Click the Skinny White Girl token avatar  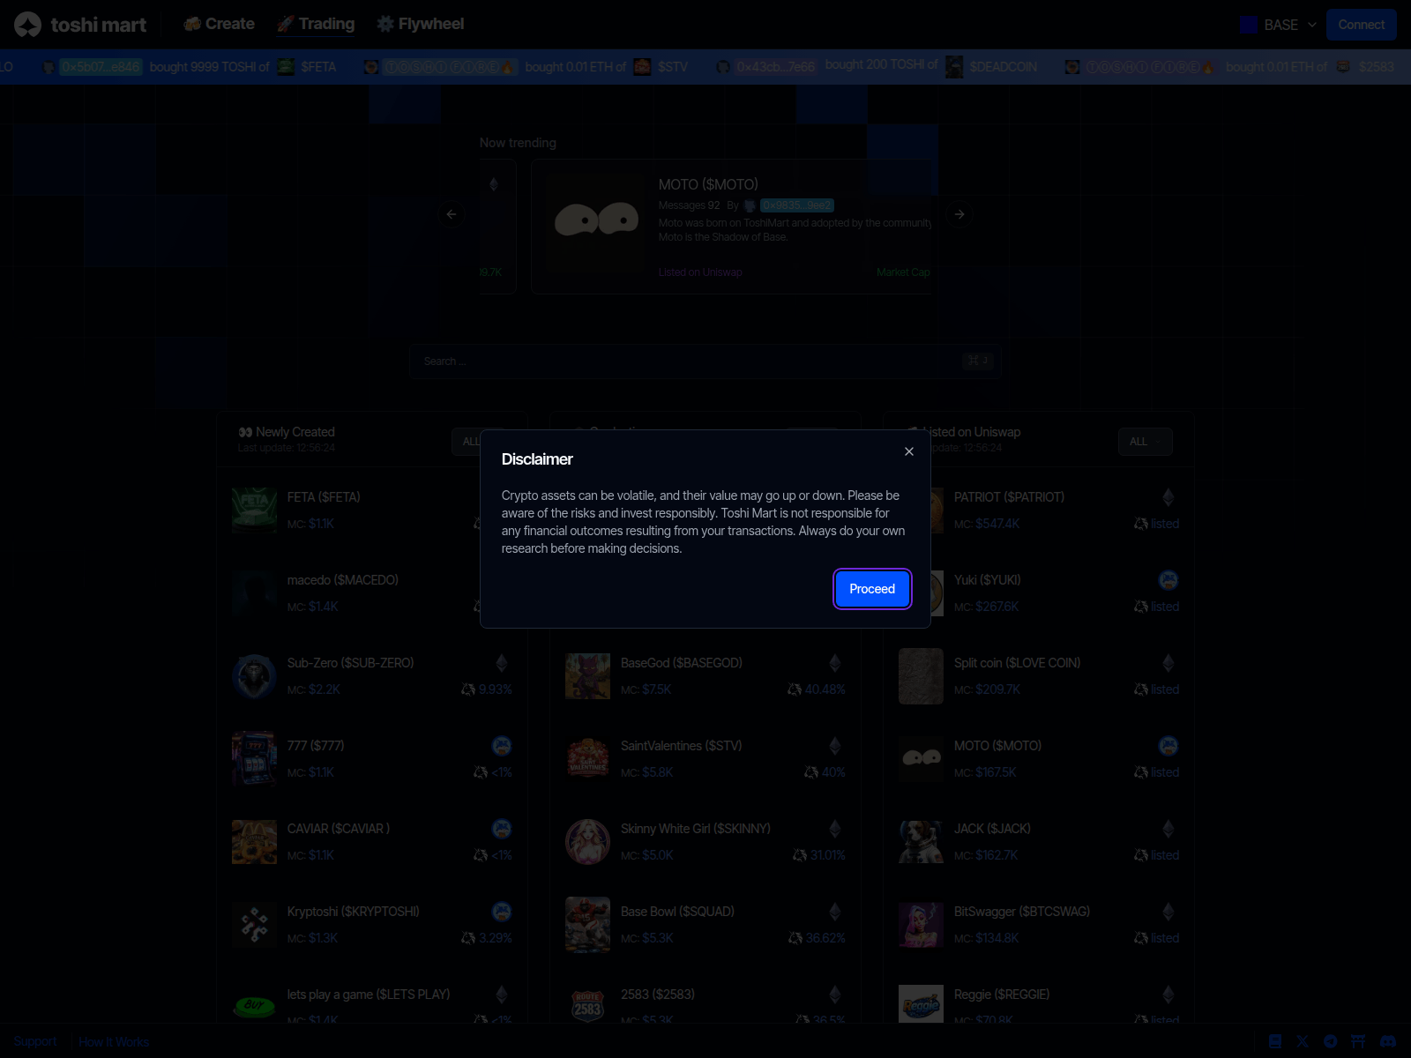pyautogui.click(x=587, y=842)
